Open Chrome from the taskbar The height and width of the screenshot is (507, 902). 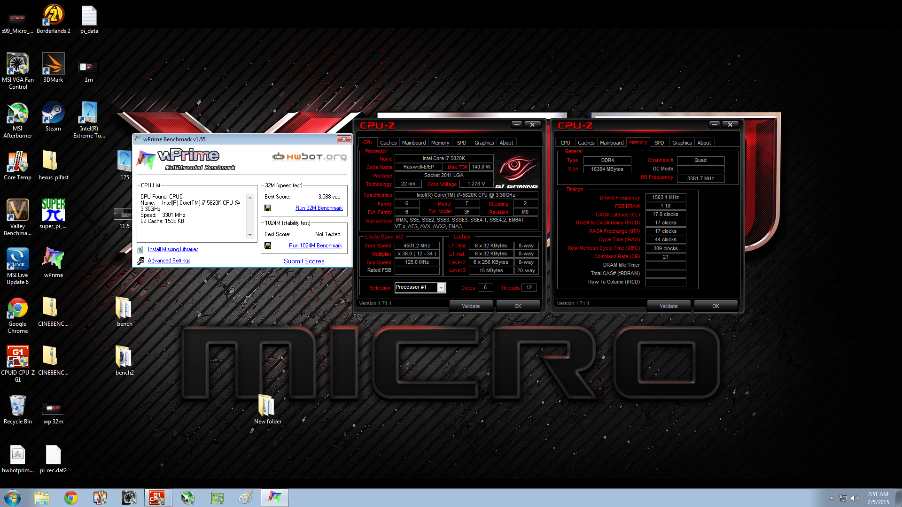click(x=71, y=498)
